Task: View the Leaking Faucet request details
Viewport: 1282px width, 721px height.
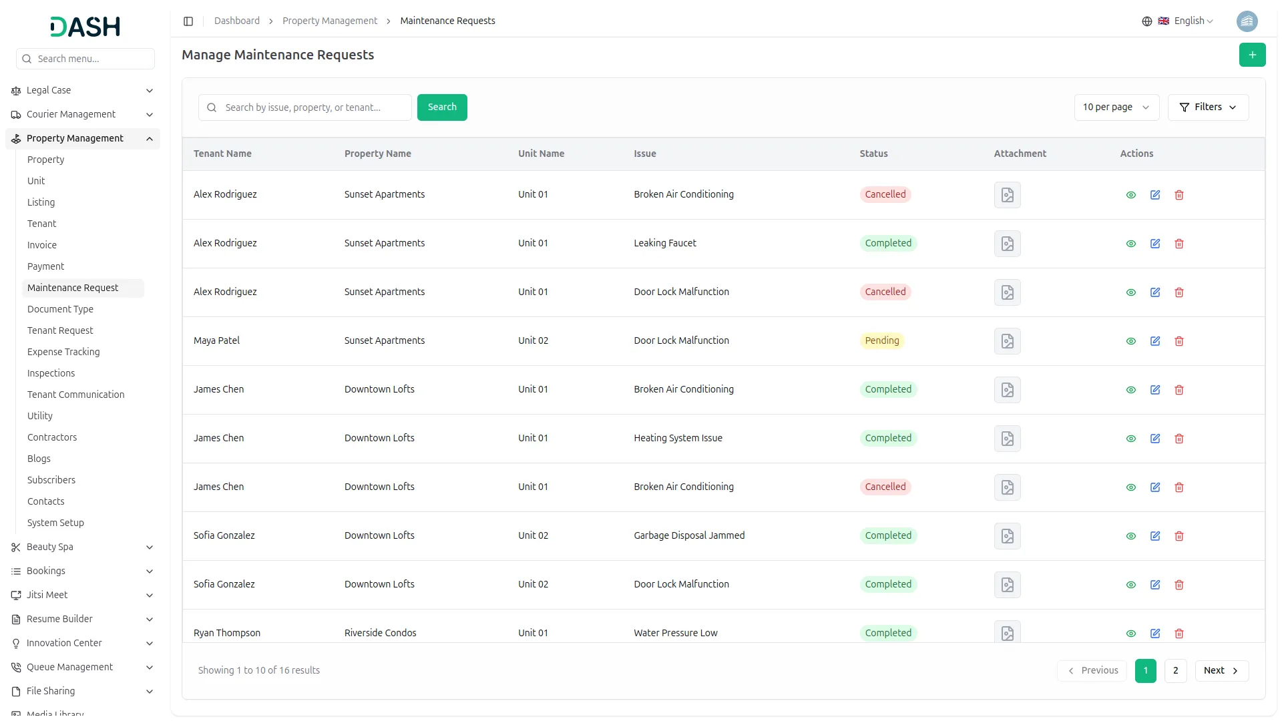Action: coord(1131,244)
